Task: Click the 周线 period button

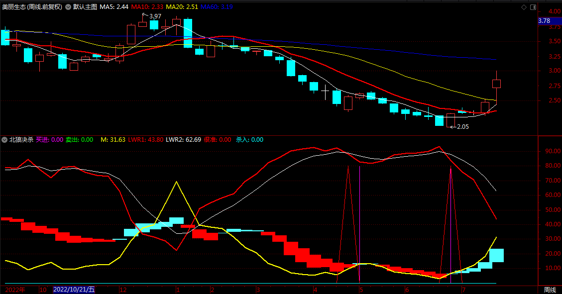Action: [550, 290]
